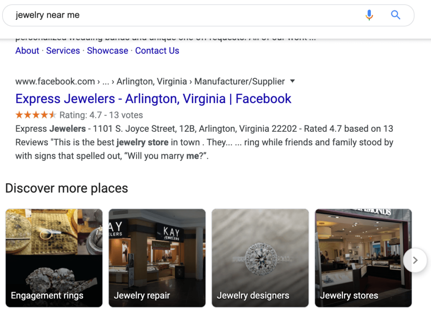The image size is (431, 320).
Task: Select the Discover more places heading
Action: (x=67, y=188)
